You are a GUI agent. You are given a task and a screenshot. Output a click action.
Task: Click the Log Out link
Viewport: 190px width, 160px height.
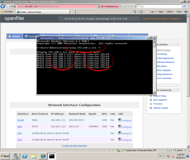[146, 18]
